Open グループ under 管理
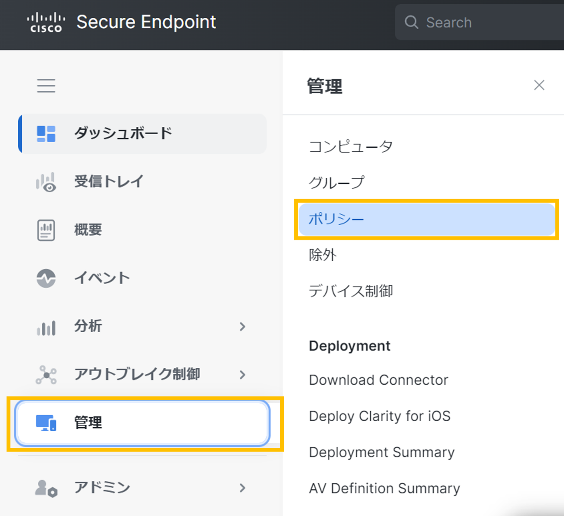The height and width of the screenshot is (516, 564). (336, 183)
